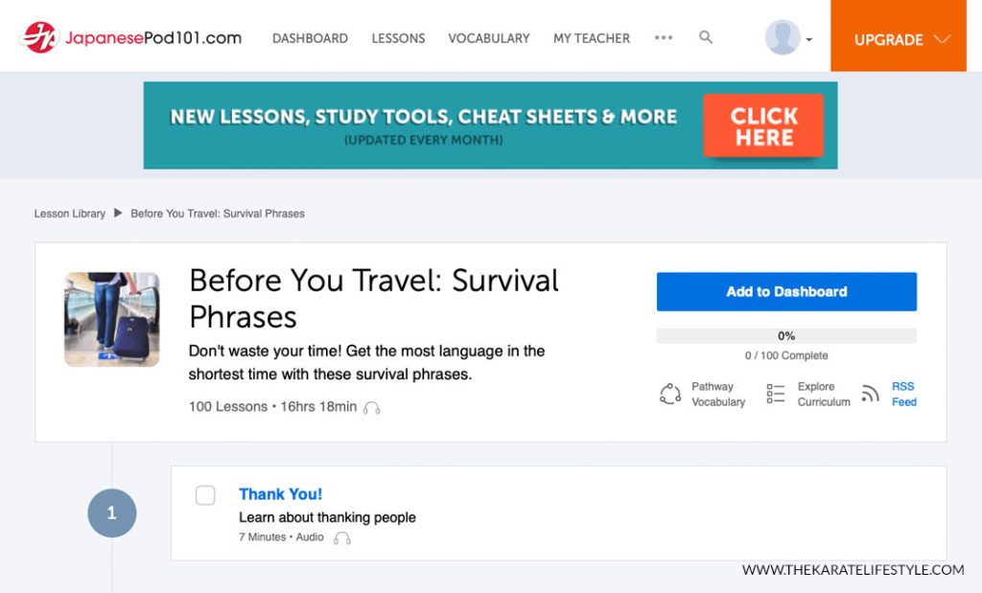This screenshot has height=593, width=982.
Task: Click the JapanesePod101 logo icon
Action: [39, 37]
